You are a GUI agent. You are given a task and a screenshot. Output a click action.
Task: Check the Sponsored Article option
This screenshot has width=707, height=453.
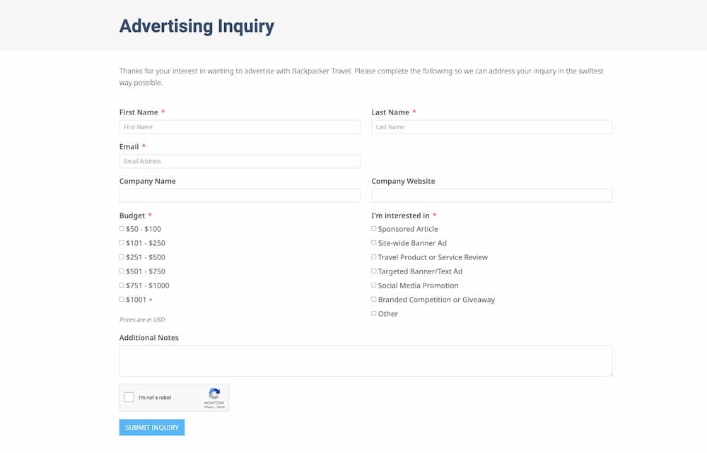click(x=374, y=228)
